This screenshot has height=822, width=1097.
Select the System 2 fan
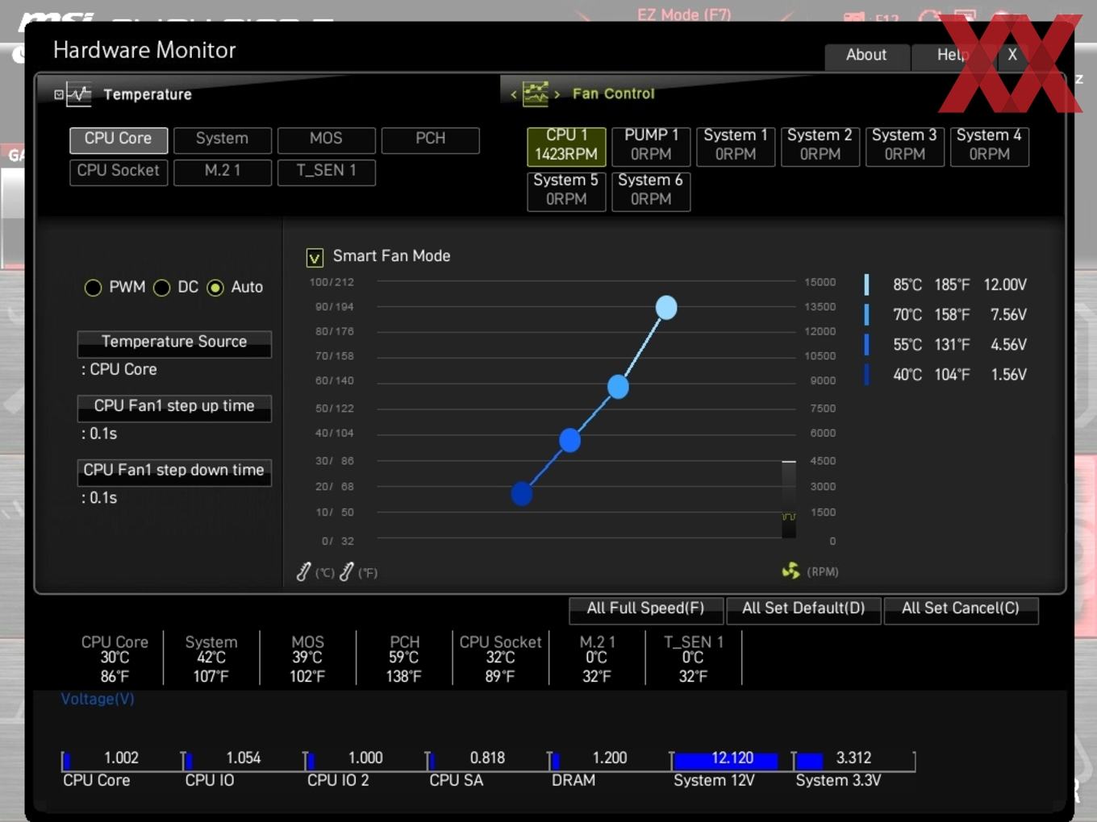[820, 146]
